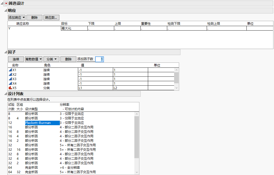Viewport: 274px width, 175px height.
Task: Click the continuous factor icon for X4
Action: (x=10, y=84)
